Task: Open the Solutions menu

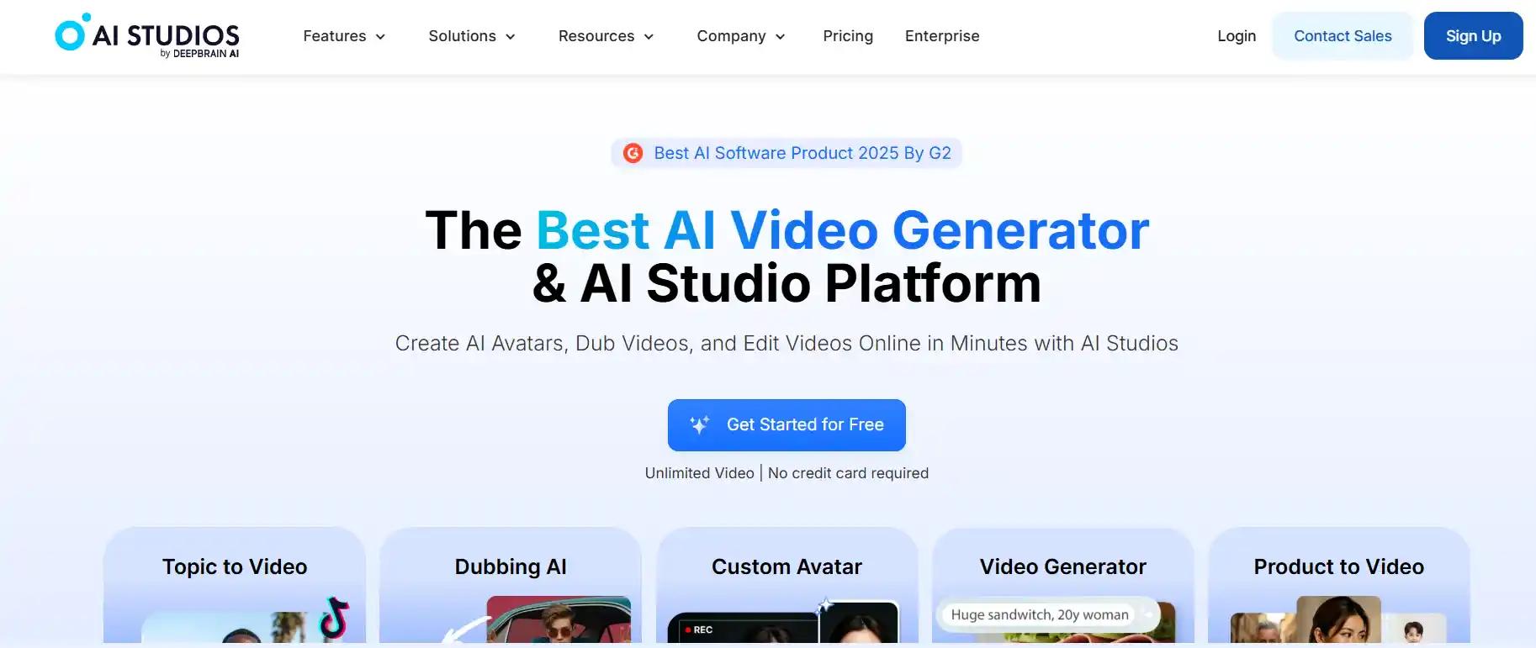Action: (472, 36)
